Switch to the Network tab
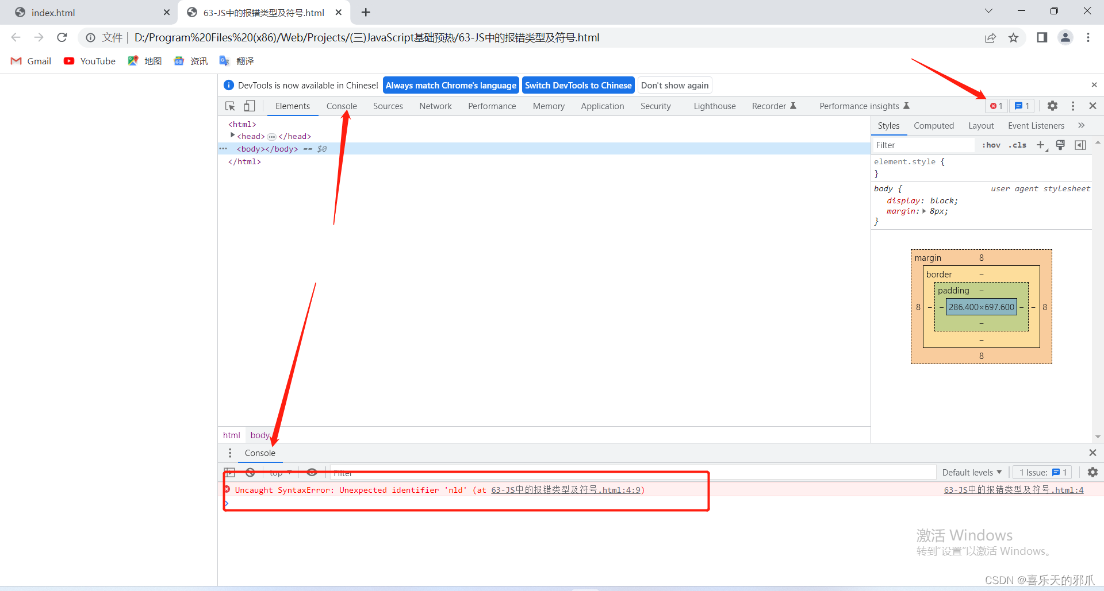 coord(435,106)
